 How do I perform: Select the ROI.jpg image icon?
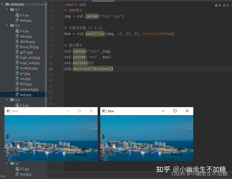tap(17, 84)
